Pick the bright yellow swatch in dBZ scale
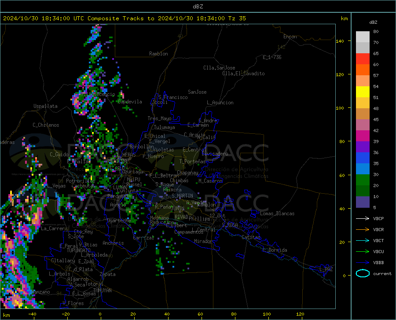396x320 pixels. tap(363, 92)
